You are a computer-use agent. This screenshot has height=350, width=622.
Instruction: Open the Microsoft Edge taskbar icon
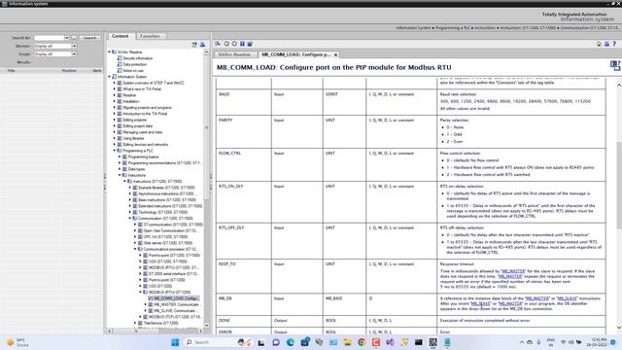[291, 342]
